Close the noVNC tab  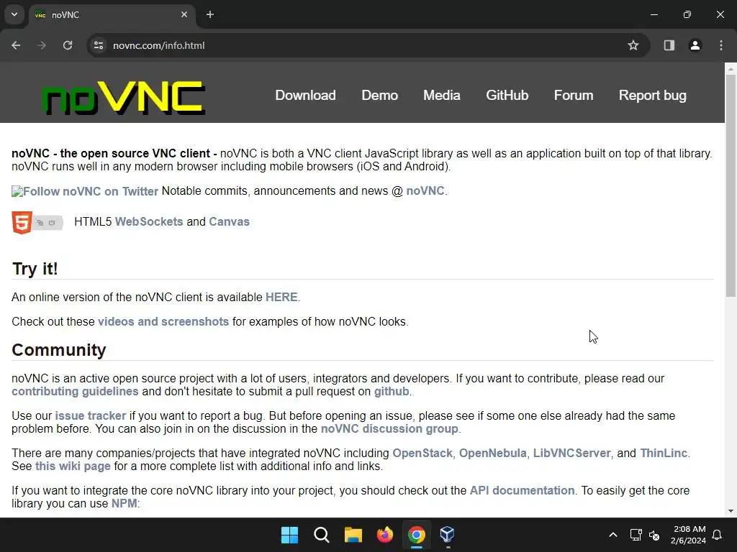click(x=184, y=14)
